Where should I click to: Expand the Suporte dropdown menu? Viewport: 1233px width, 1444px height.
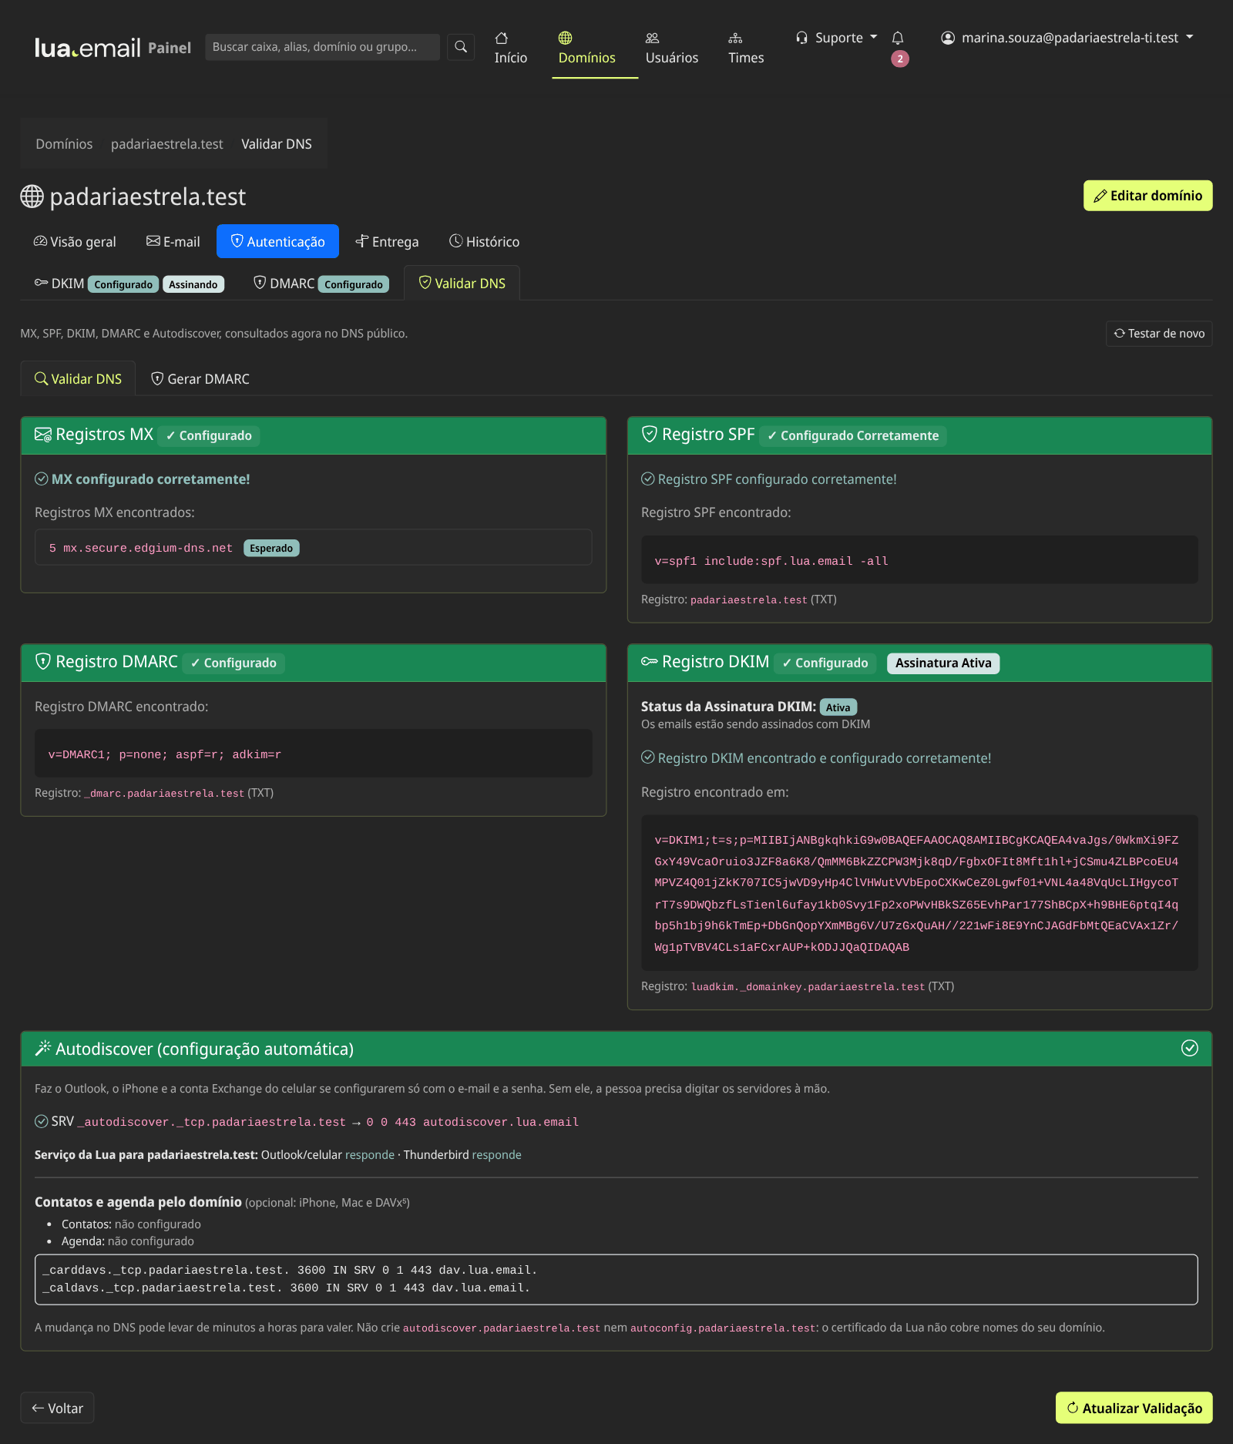pos(837,38)
